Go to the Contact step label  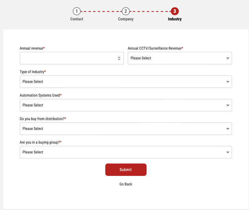pos(77,19)
